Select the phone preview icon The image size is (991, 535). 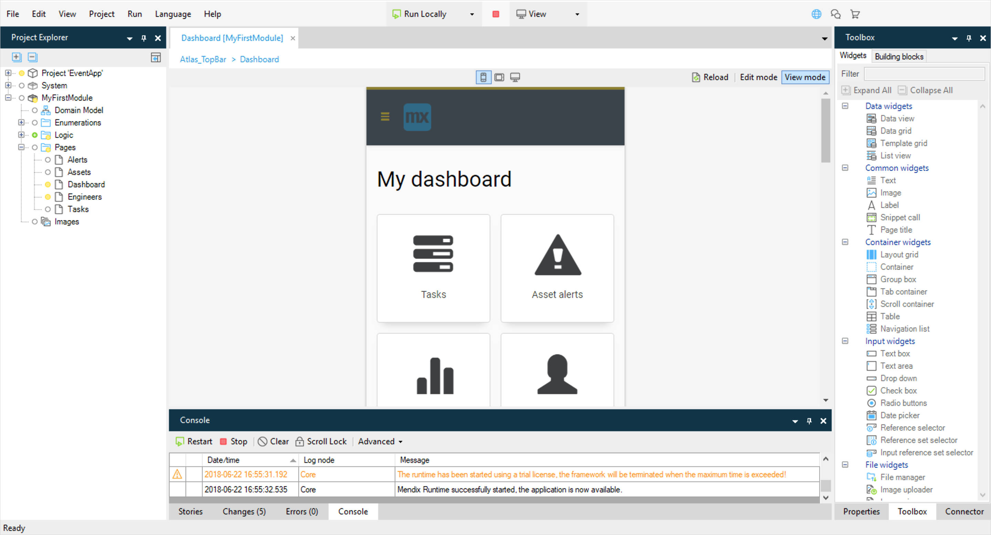click(483, 77)
